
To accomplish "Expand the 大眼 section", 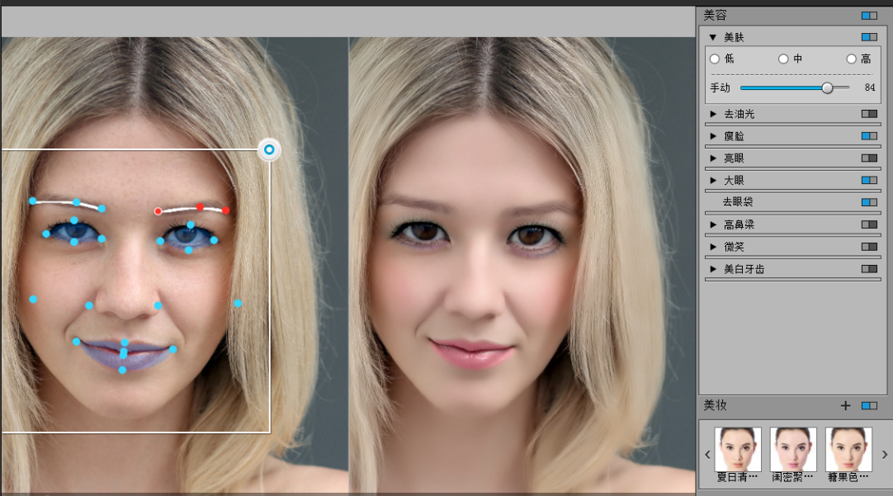I will (x=713, y=181).
